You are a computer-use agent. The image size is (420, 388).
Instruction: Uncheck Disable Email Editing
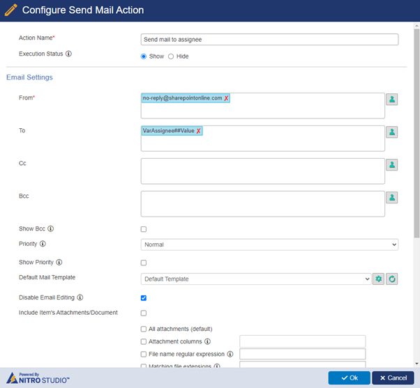click(x=144, y=298)
